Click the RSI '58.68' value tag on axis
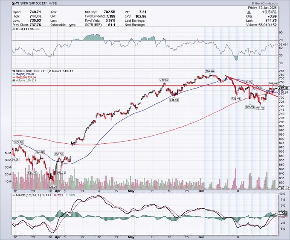Screen dimensions: 290x240 pos(283,44)
